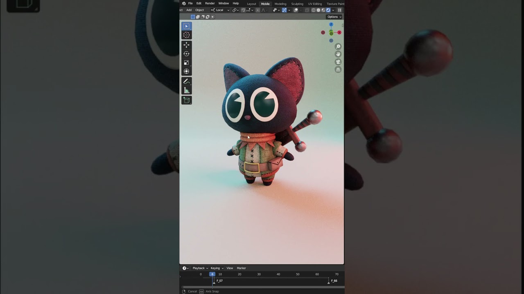Activate the Rotate tool
This screenshot has height=294, width=524.
[x=186, y=54]
